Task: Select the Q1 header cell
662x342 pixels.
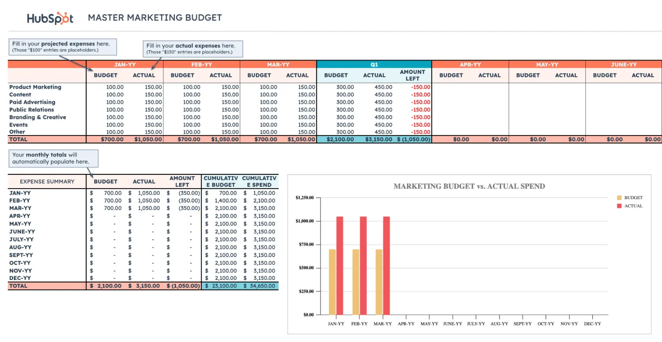Action: coord(374,64)
